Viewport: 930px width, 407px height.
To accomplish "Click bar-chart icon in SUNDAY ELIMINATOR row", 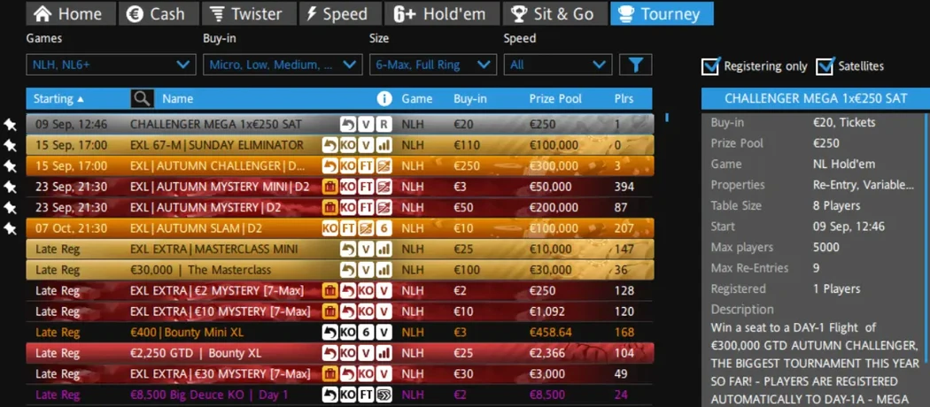I will click(x=384, y=145).
